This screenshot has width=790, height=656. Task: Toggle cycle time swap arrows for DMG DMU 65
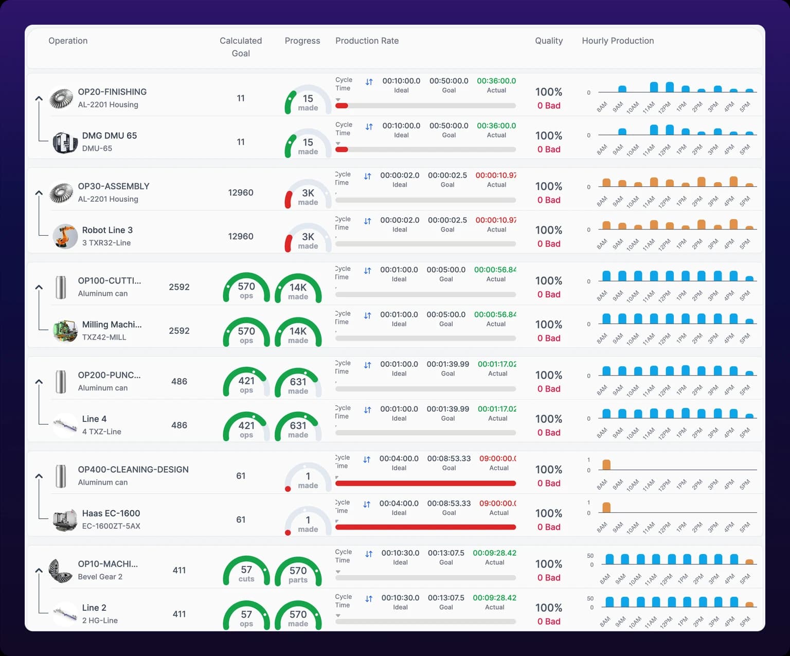tap(369, 127)
